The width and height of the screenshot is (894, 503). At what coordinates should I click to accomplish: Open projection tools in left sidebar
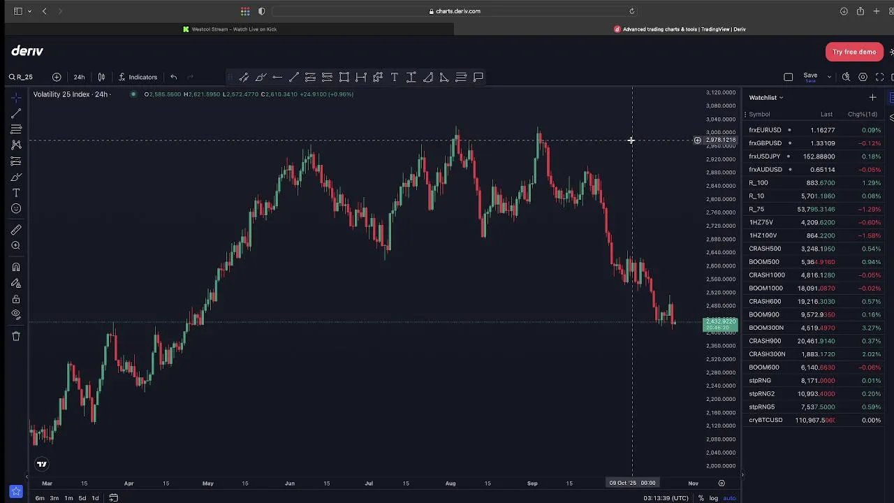coord(16,161)
